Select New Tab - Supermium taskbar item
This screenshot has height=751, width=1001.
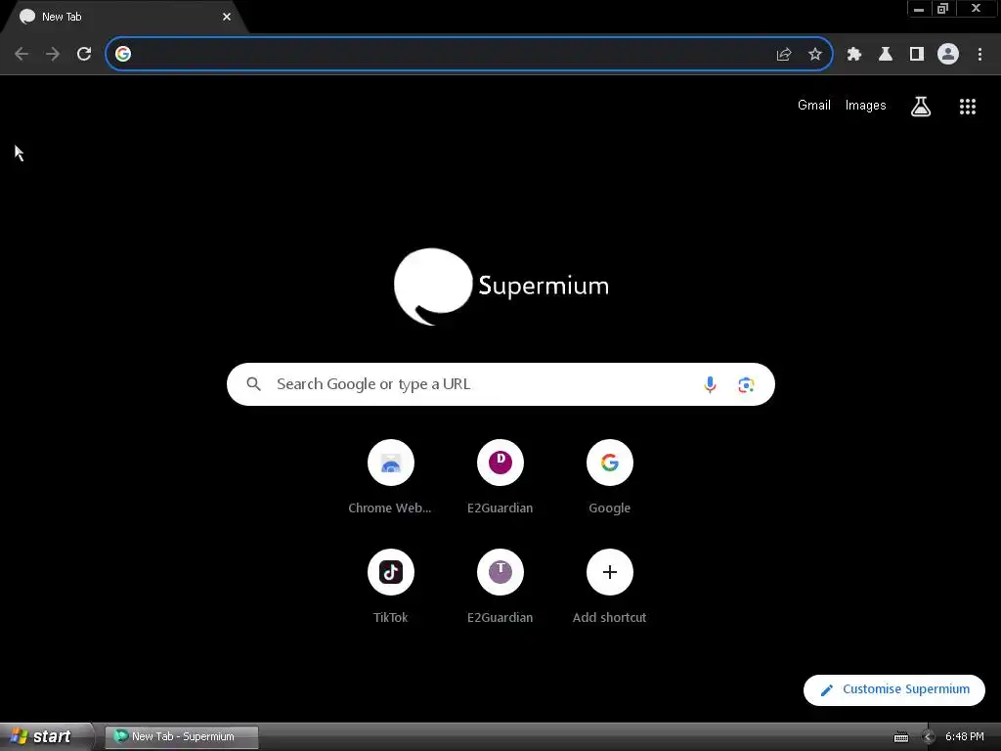click(181, 736)
